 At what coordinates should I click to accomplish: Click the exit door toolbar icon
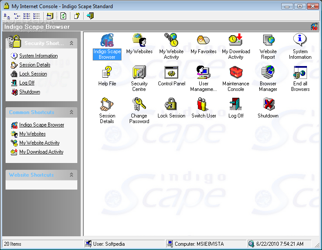[90, 16]
